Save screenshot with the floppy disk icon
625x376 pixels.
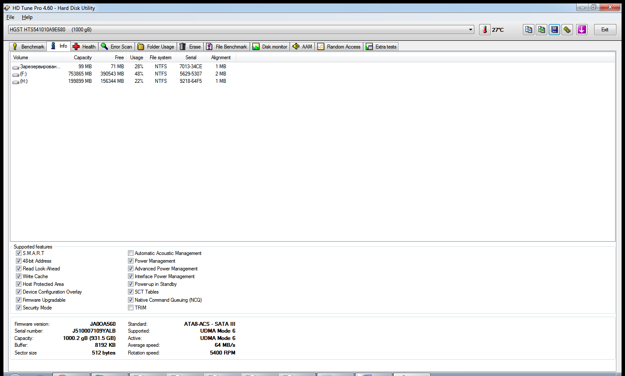(x=555, y=30)
